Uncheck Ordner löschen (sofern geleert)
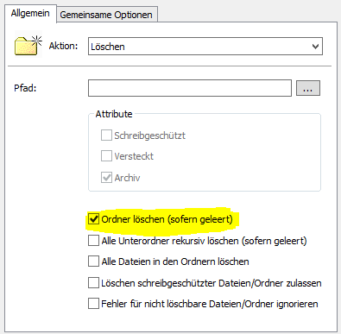The height and width of the screenshot is (334, 341). 93,219
